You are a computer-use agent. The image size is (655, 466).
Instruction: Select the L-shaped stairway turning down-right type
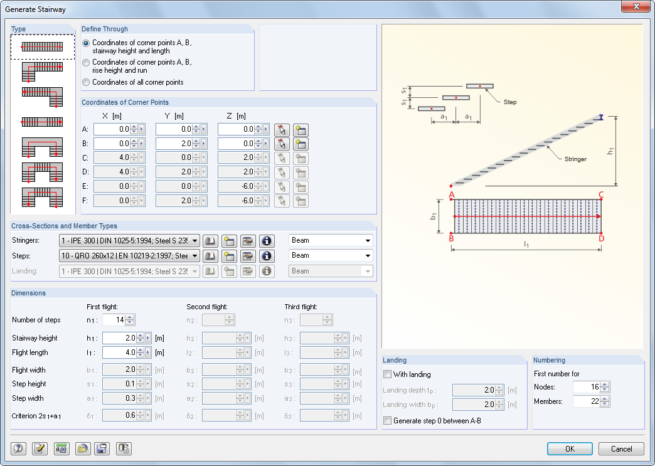tap(42, 97)
